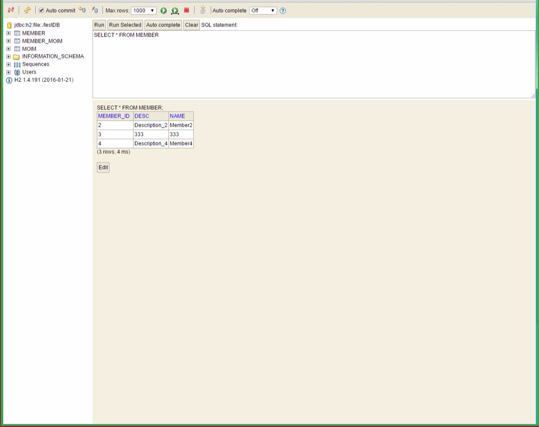Select jdbc:h2:file:./testDB tree root
Screen dimensions: 539x427
37,25
